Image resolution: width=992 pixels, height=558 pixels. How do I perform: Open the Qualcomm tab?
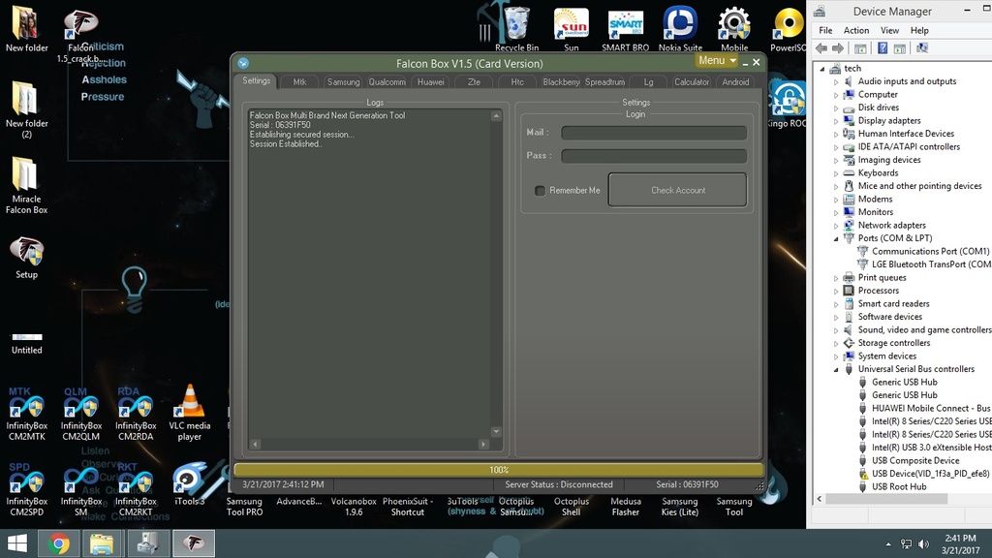pyautogui.click(x=387, y=82)
